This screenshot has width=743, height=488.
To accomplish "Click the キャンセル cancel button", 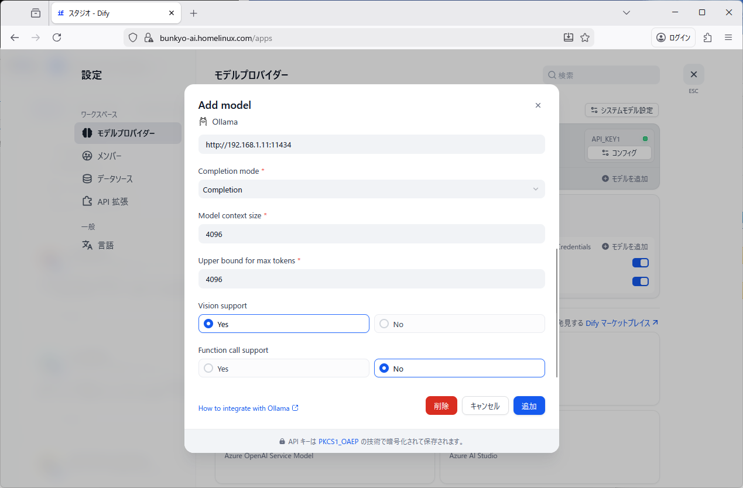I will [485, 405].
